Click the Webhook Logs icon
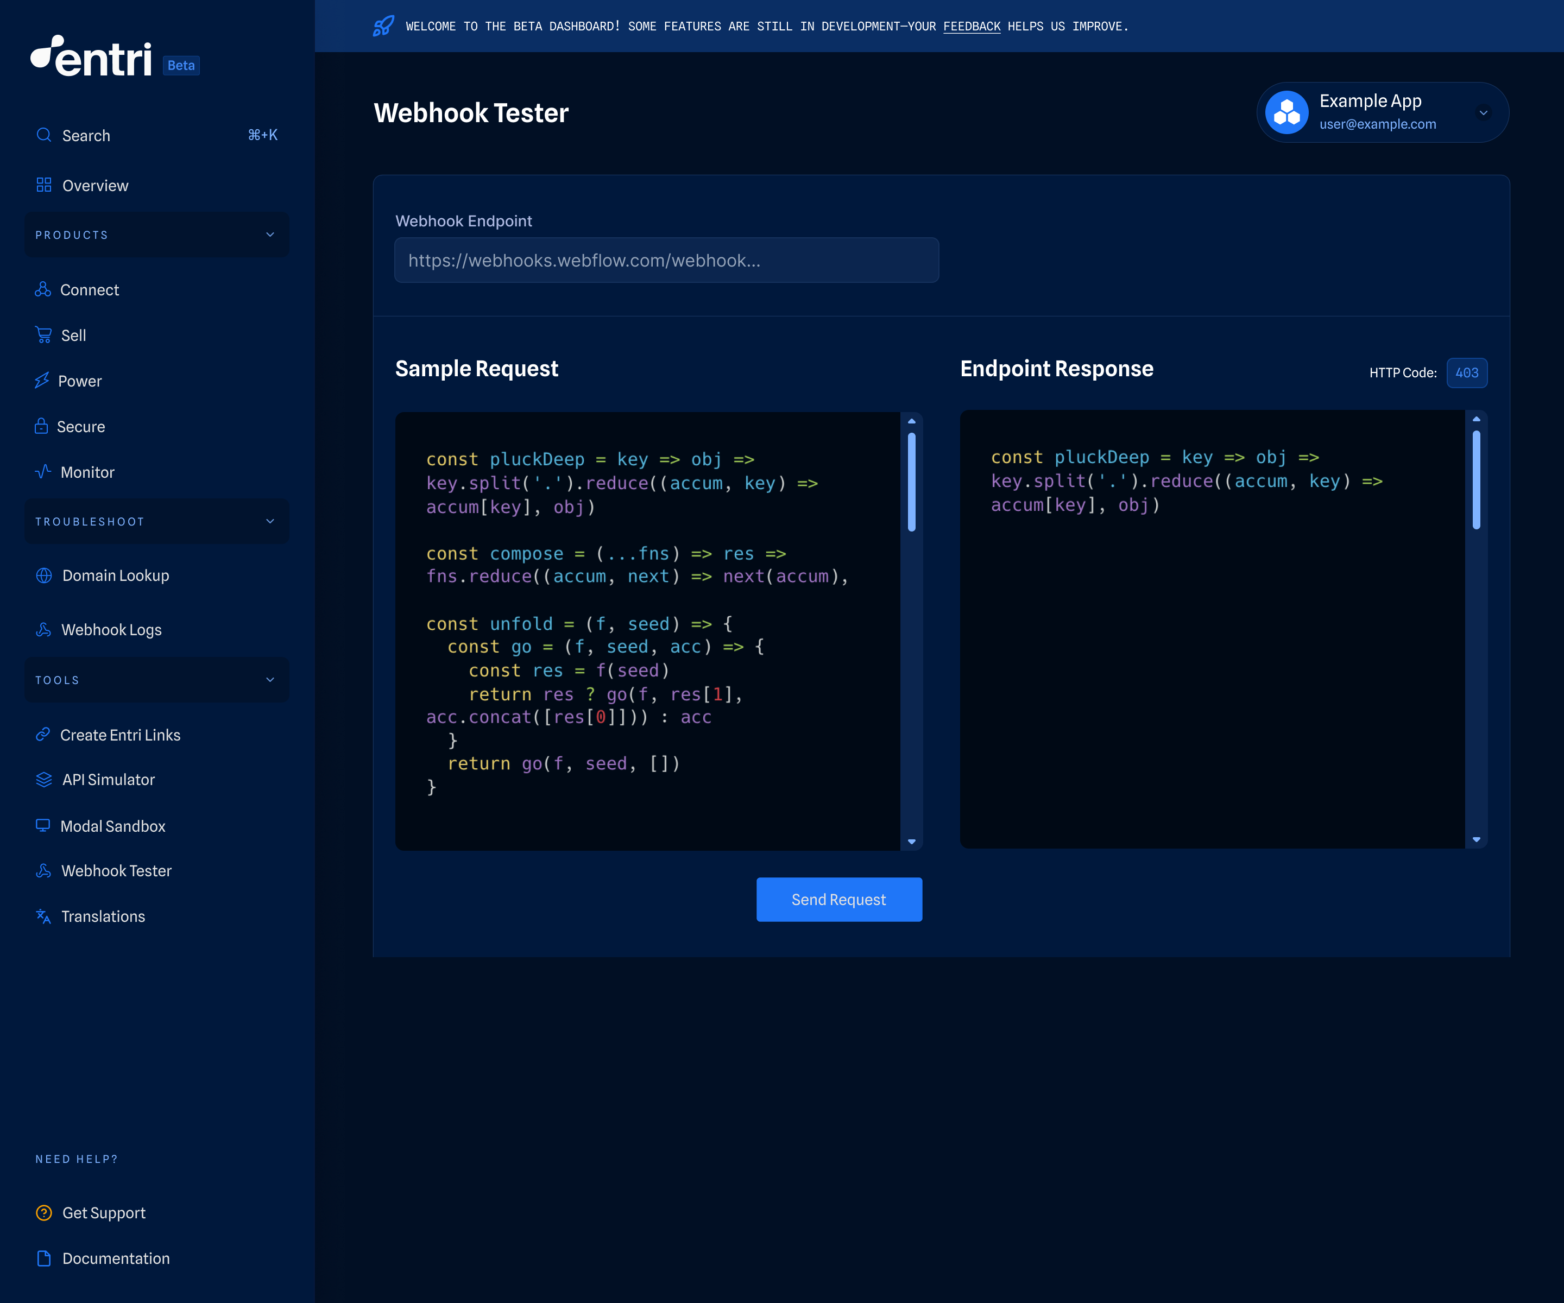 click(x=43, y=629)
